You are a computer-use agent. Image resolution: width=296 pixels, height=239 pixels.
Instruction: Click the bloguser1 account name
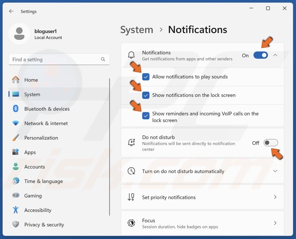pyautogui.click(x=45, y=31)
